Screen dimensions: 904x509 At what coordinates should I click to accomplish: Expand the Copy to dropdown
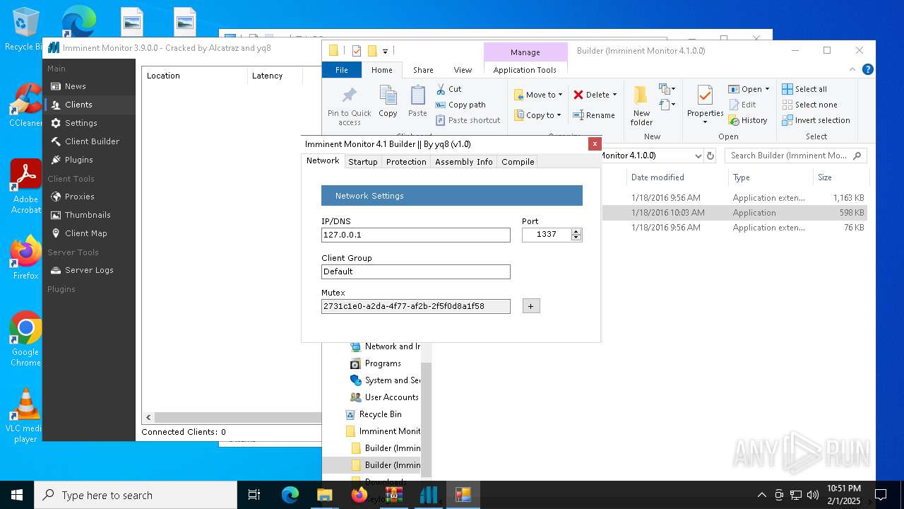coord(559,115)
